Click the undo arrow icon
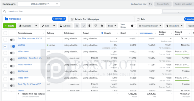This screenshot has width=194, height=101. 83,26
